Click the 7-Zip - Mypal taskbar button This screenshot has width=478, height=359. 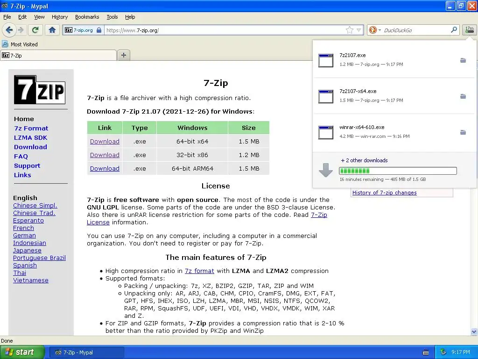(86, 352)
